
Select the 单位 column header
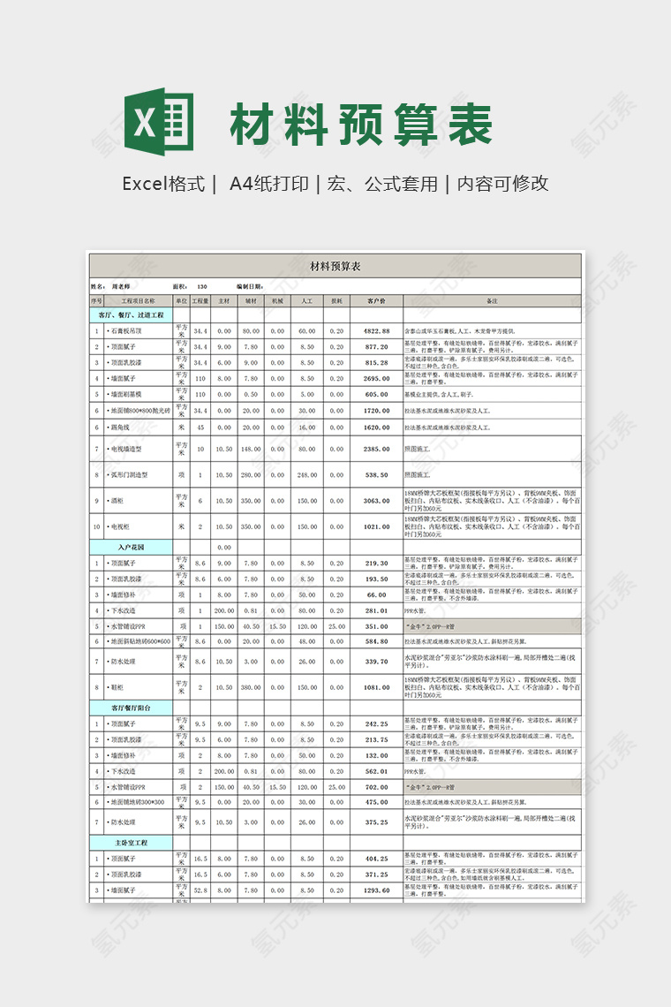click(x=181, y=300)
